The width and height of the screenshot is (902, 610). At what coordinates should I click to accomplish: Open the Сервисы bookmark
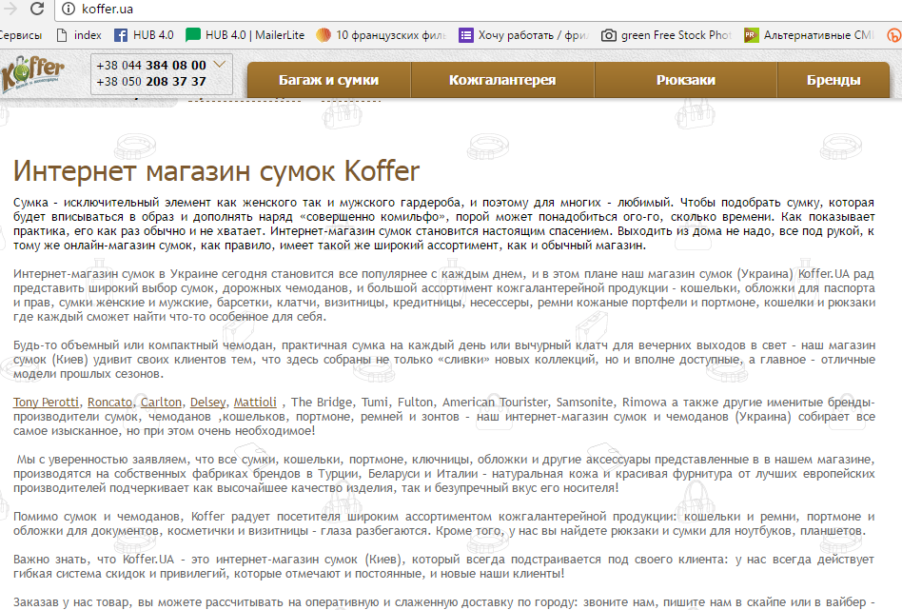pyautogui.click(x=21, y=35)
